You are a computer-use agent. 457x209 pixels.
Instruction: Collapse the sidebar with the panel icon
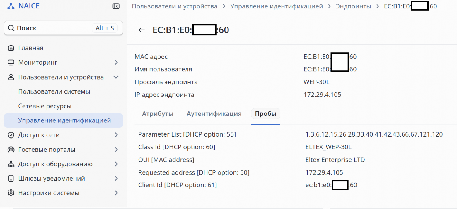click(116, 6)
